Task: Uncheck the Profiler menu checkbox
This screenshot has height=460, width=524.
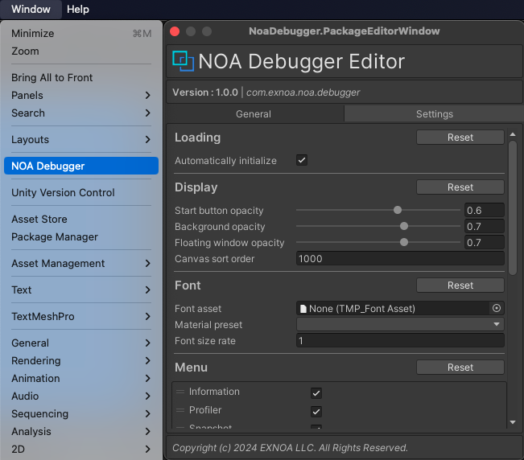Action: click(316, 412)
